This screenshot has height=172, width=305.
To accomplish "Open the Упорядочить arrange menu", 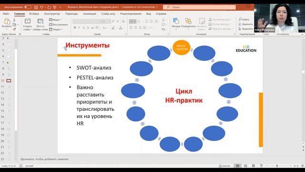I will 188,24.
